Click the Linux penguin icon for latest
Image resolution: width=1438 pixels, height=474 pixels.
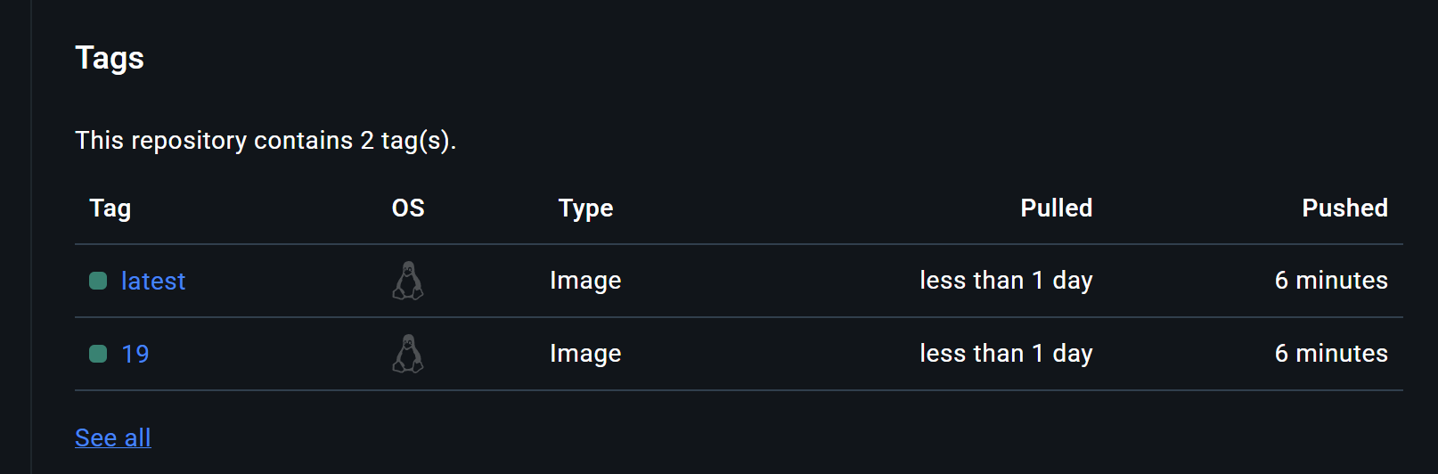(408, 281)
